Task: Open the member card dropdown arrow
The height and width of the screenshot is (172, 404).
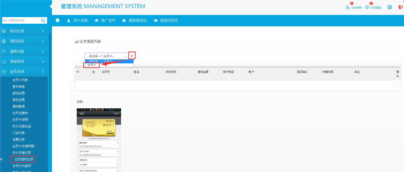Action: [x=131, y=56]
